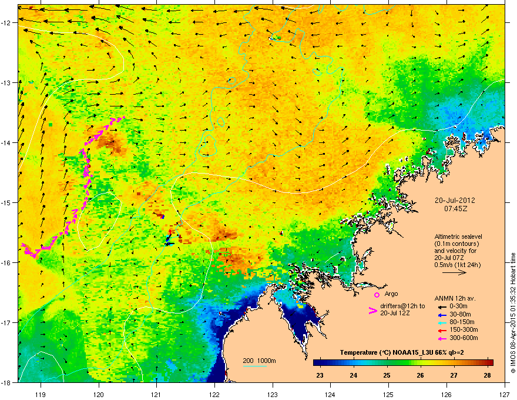Image resolution: width=517 pixels, height=400 pixels.
Task: Click the longitude axis label 122
Action: (x=214, y=394)
